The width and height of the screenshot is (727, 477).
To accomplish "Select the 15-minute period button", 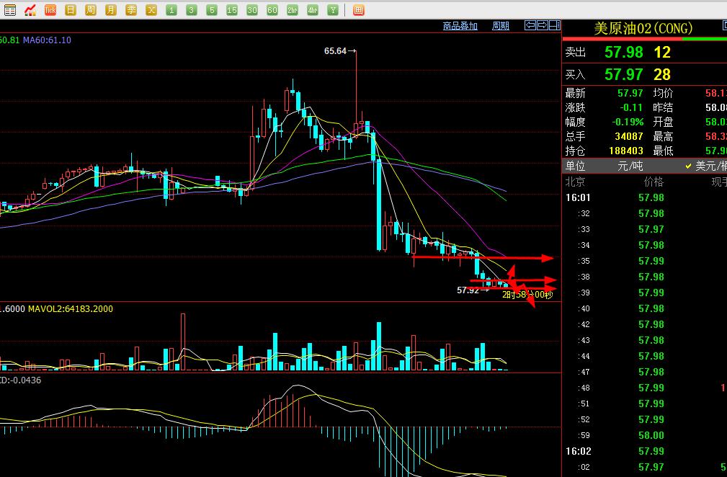I will pyautogui.click(x=232, y=10).
